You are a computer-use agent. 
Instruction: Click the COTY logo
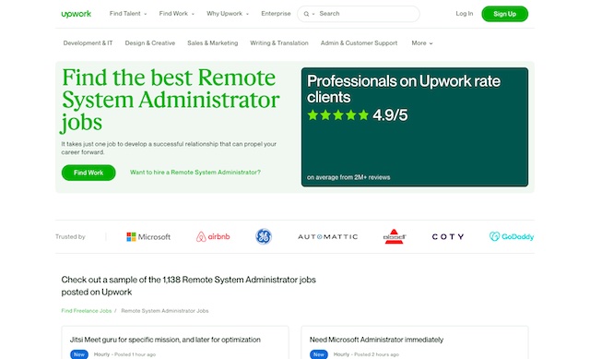[x=448, y=236]
